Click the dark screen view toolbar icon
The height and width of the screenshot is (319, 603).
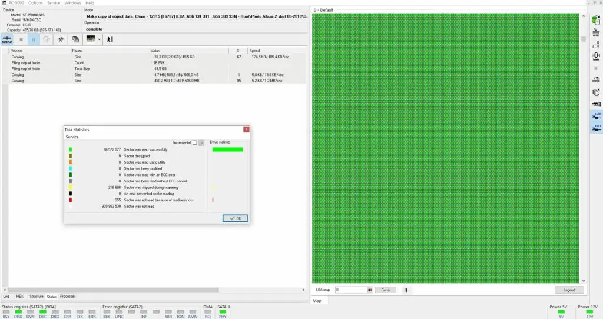pyautogui.click(x=91, y=39)
